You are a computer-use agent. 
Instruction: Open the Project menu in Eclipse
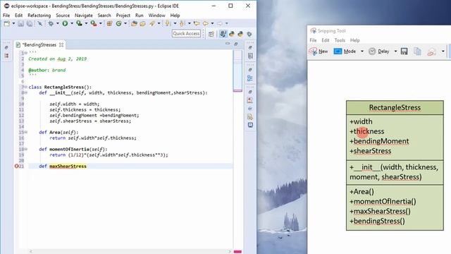click(x=123, y=16)
